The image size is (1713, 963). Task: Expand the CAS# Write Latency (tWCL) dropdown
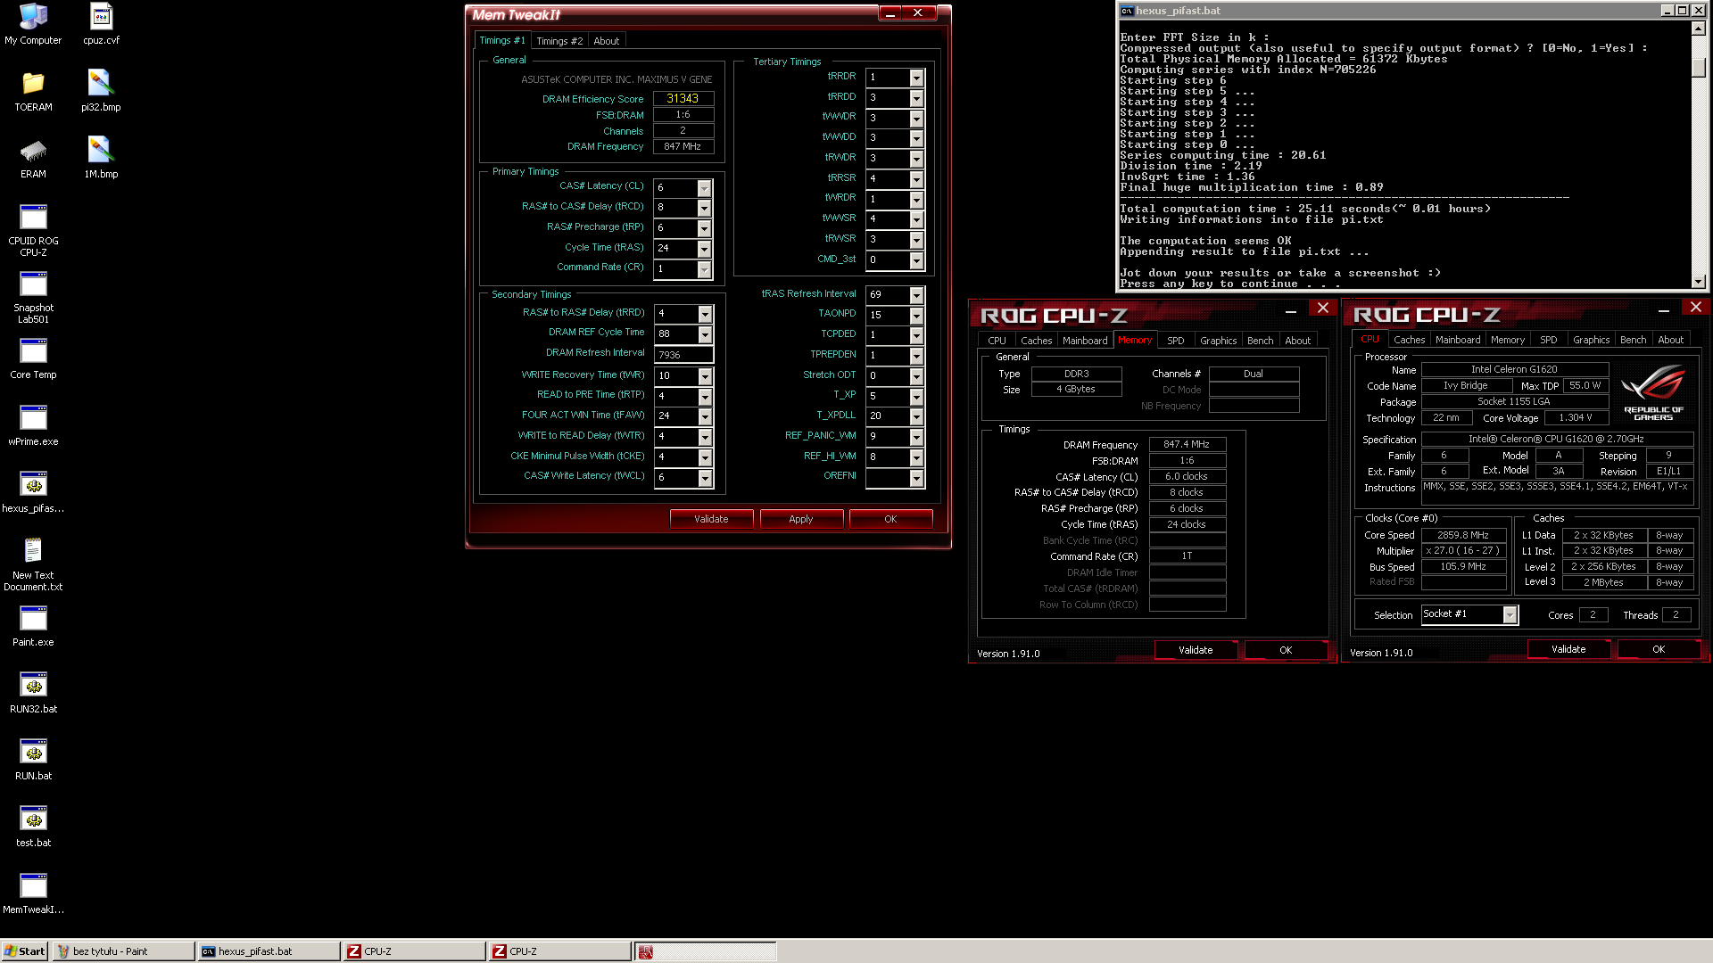pos(706,478)
